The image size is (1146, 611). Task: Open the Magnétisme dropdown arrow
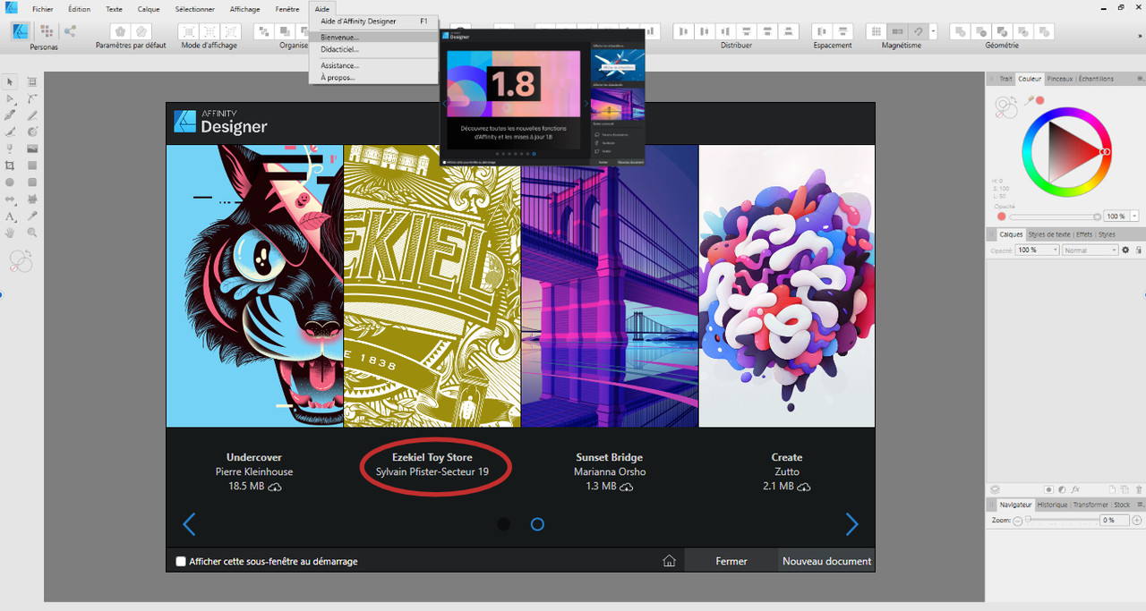coord(933,31)
